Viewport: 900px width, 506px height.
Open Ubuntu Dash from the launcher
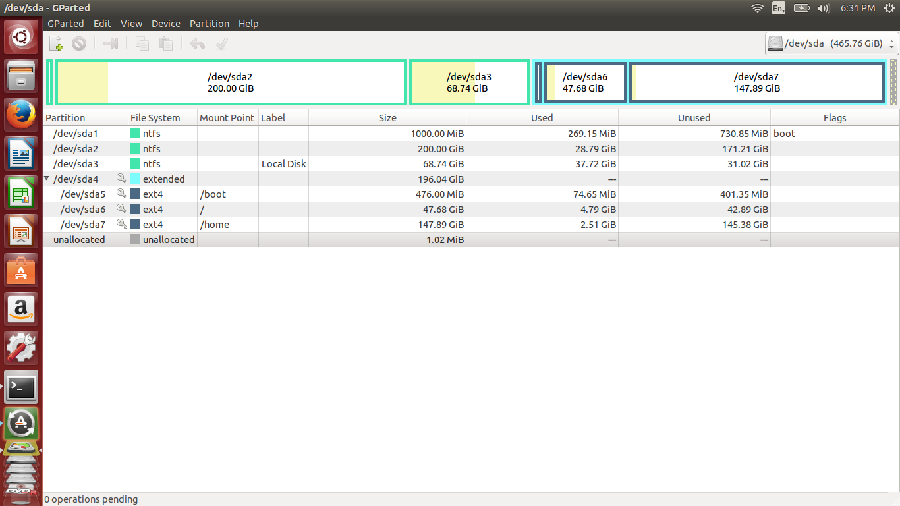coord(22,37)
